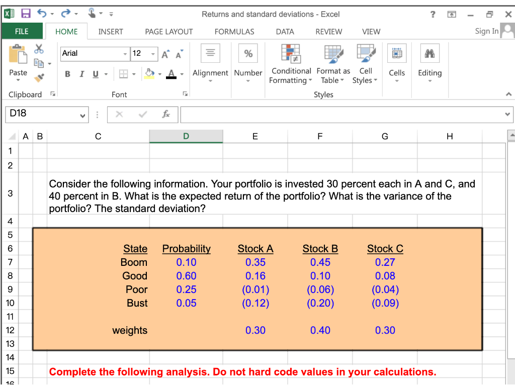Toggle bold formatting
Image resolution: width=515 pixels, height=387 pixels.
pyautogui.click(x=67, y=73)
